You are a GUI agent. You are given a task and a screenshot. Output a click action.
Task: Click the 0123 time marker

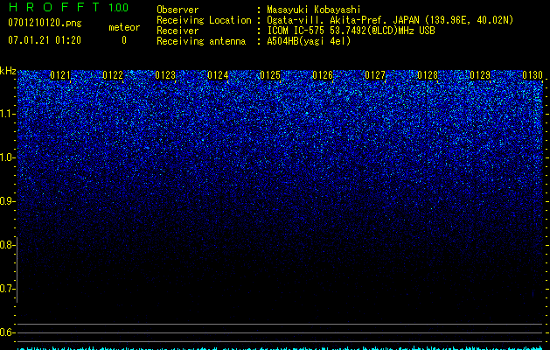click(165, 75)
